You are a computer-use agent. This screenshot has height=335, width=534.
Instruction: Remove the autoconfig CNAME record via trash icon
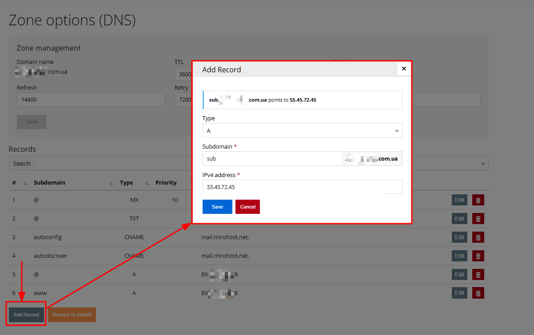tap(478, 237)
